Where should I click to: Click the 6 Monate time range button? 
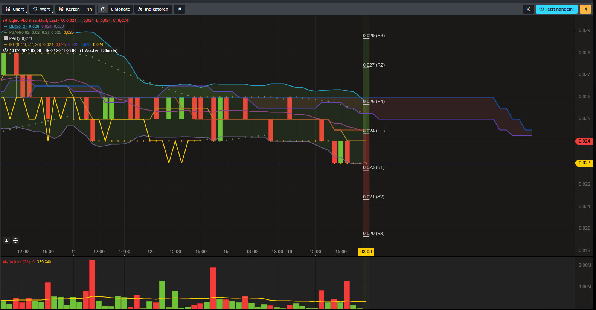pos(120,9)
